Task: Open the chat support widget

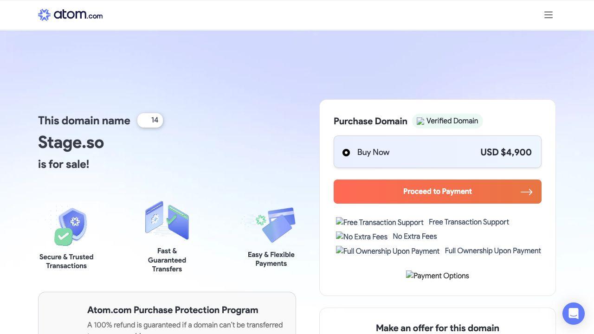Action: 573,314
